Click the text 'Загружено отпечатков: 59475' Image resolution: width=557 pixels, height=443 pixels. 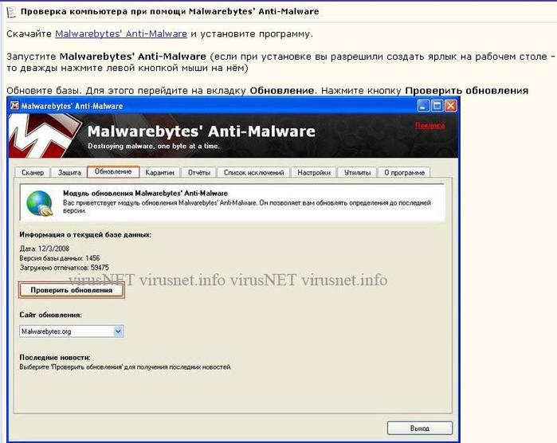click(65, 268)
